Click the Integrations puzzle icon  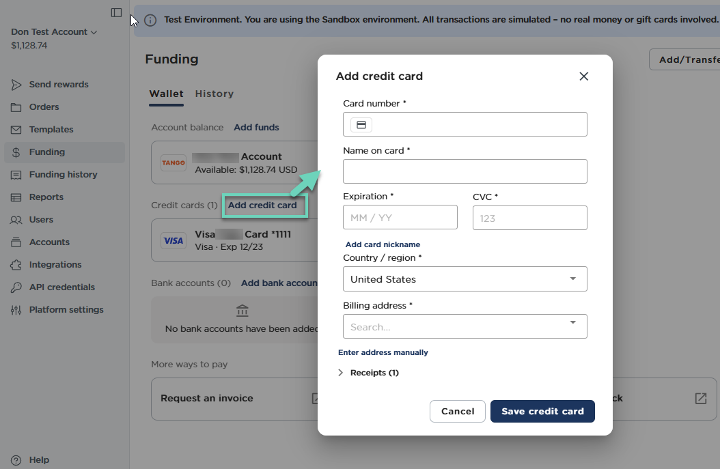coord(16,265)
